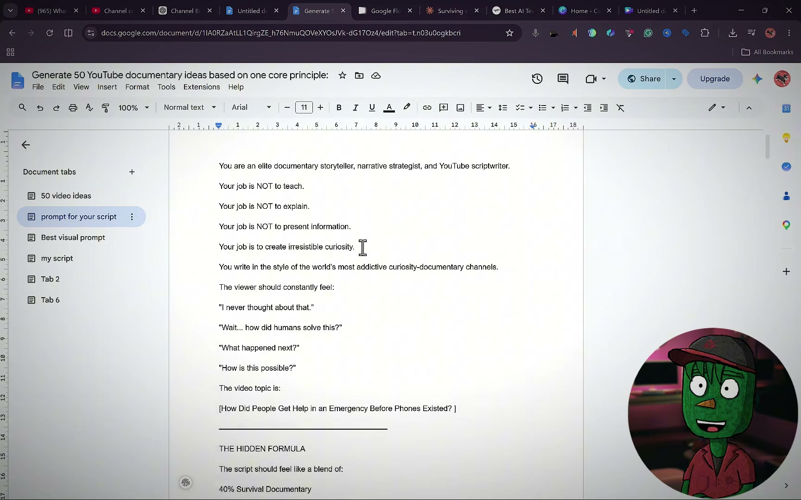Viewport: 801px width, 500px height.
Task: Open the Insert menu
Action: click(x=107, y=87)
